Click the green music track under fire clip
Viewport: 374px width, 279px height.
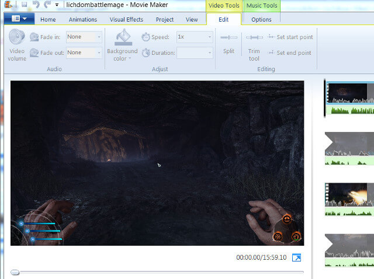[x=349, y=212]
